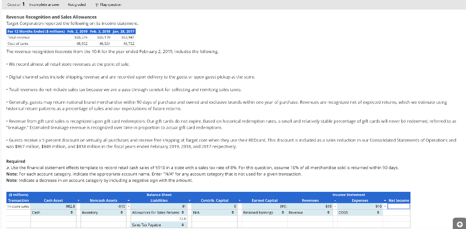Click the 'For 12 Months Ended ($ millions)' header
Viewport: 466px width, 229px height.
(36, 31)
